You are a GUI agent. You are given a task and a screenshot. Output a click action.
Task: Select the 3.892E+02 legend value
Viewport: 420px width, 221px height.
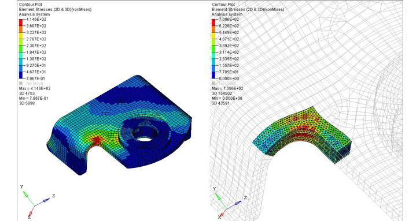[x=229, y=46]
